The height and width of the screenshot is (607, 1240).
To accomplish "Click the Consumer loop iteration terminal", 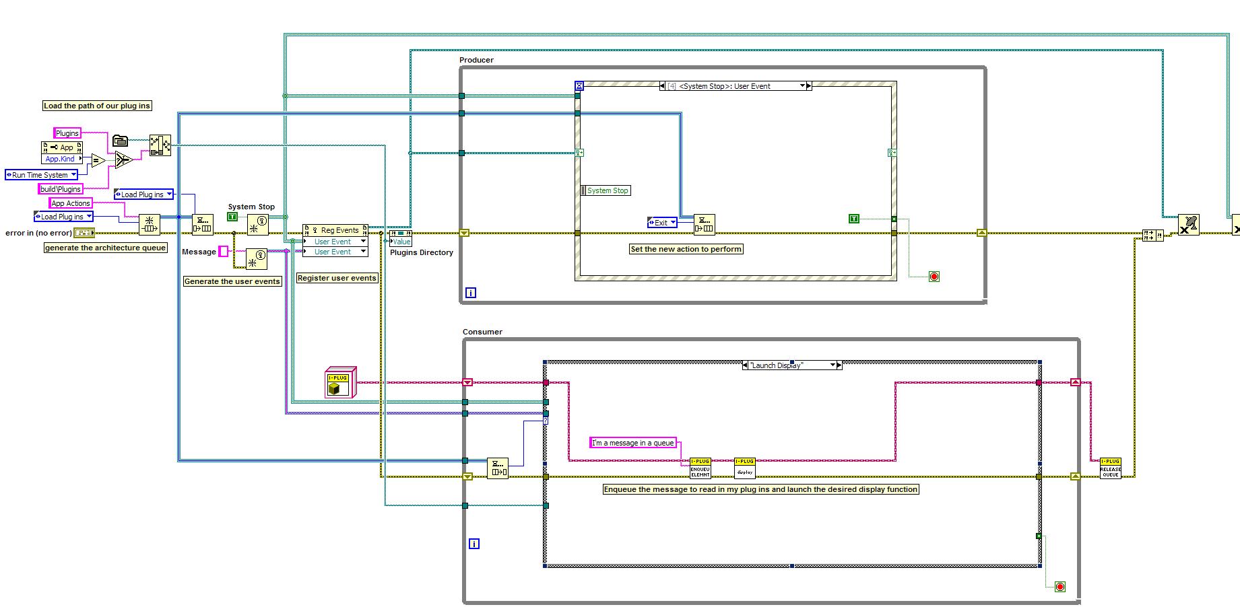I will click(x=474, y=544).
